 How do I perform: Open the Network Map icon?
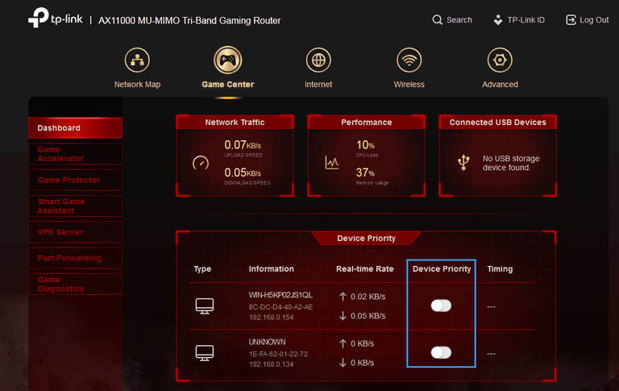[137, 60]
